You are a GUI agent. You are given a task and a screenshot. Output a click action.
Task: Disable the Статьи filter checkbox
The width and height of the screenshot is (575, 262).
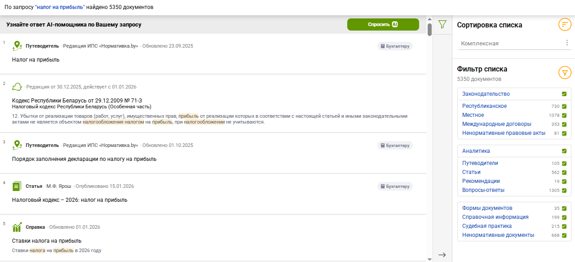pos(564,173)
